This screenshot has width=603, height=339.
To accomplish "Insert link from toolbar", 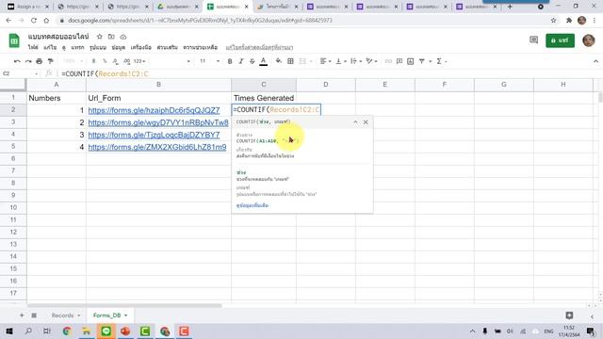I will [x=388, y=61].
